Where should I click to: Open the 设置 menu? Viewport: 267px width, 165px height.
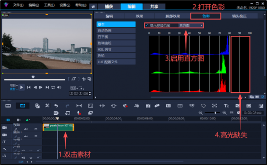[x=65, y=5]
